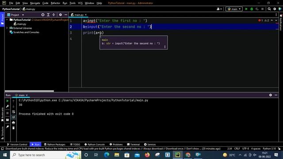Open the user account icon dropdown
The height and width of the screenshot is (159, 283).
pos(219,9)
